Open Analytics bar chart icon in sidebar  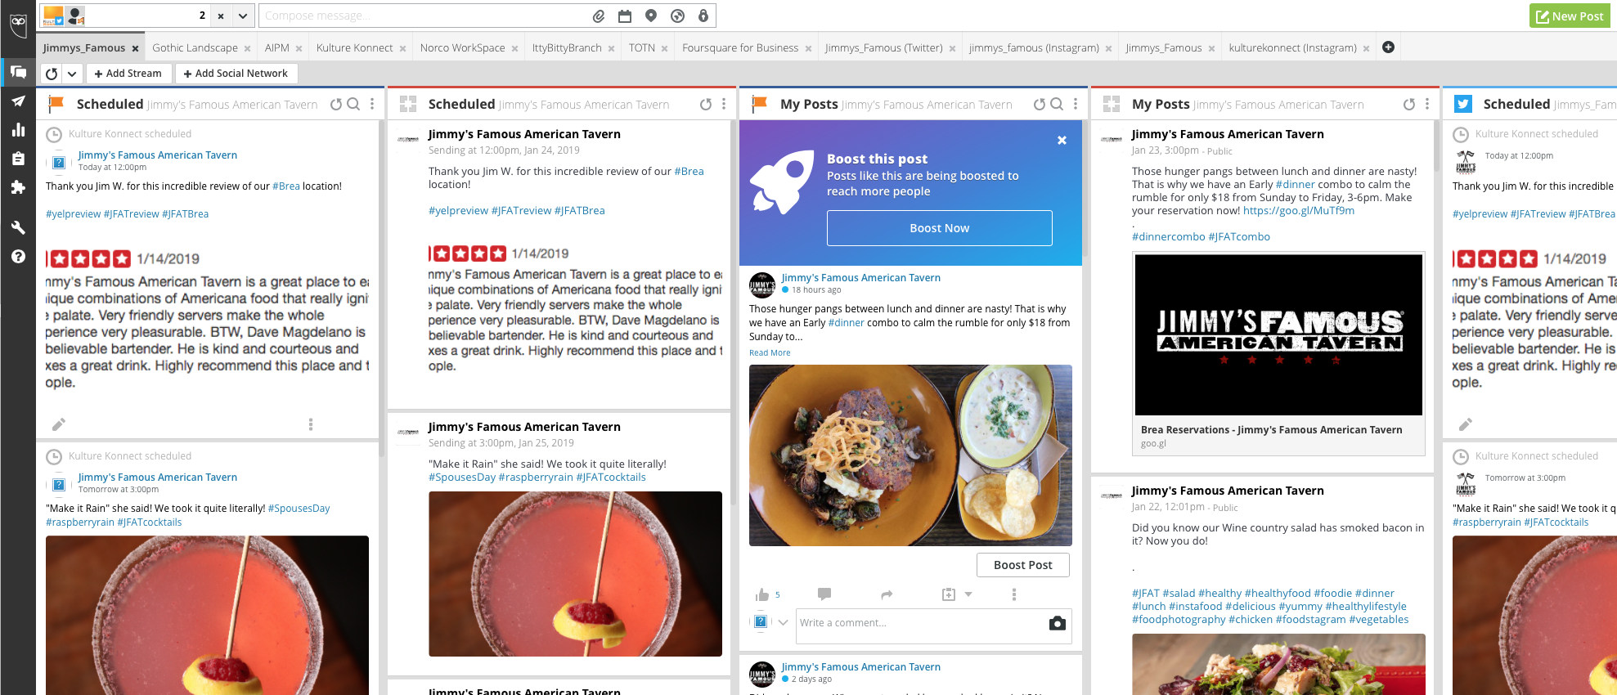18,130
